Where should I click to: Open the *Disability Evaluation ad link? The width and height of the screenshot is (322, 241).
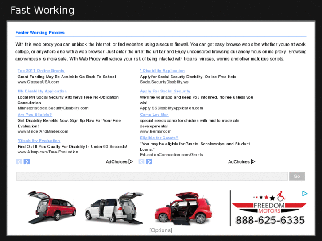pyautogui.click(x=39, y=141)
